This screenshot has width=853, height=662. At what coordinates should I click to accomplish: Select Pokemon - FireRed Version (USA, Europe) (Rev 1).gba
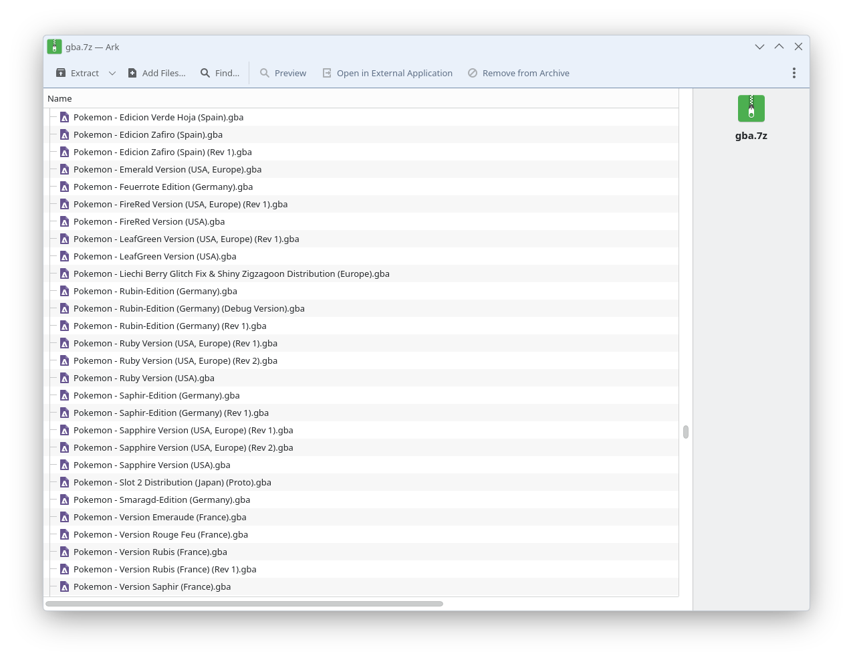(361, 204)
